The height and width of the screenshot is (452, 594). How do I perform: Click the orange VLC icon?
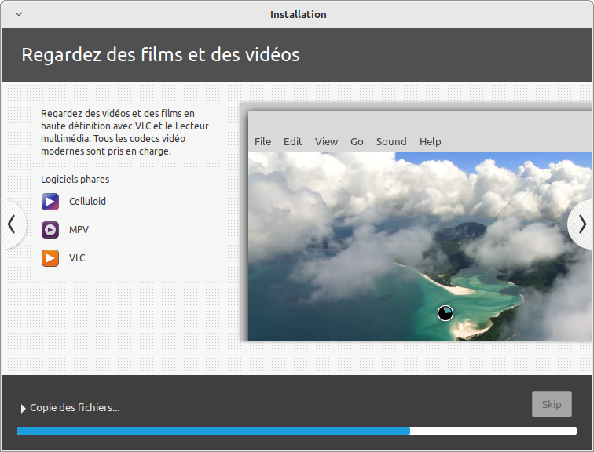click(x=50, y=258)
